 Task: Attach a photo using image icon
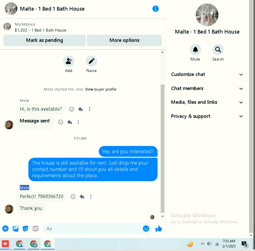pos(15,228)
